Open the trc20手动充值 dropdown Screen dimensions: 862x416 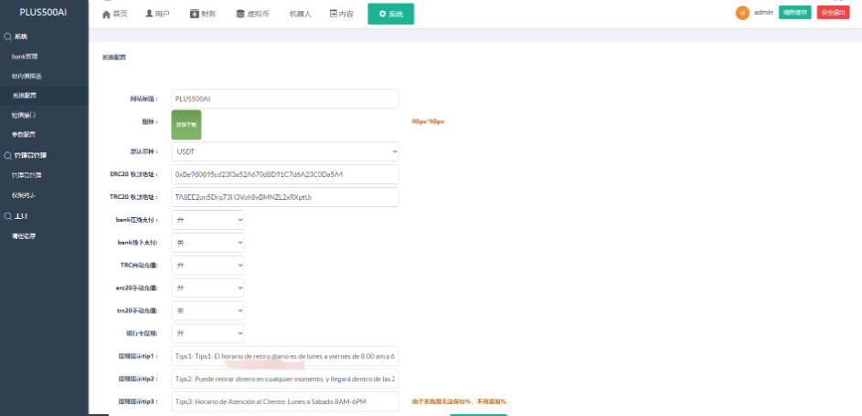coord(208,310)
